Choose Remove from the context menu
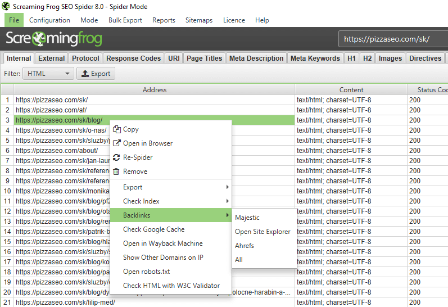Image resolution: width=448 pixels, height=307 pixels. click(x=170, y=171)
